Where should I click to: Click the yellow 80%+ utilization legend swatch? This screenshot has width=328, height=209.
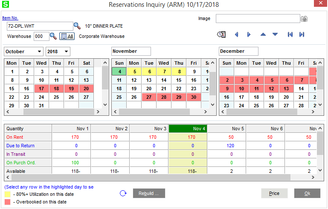tap(7, 194)
